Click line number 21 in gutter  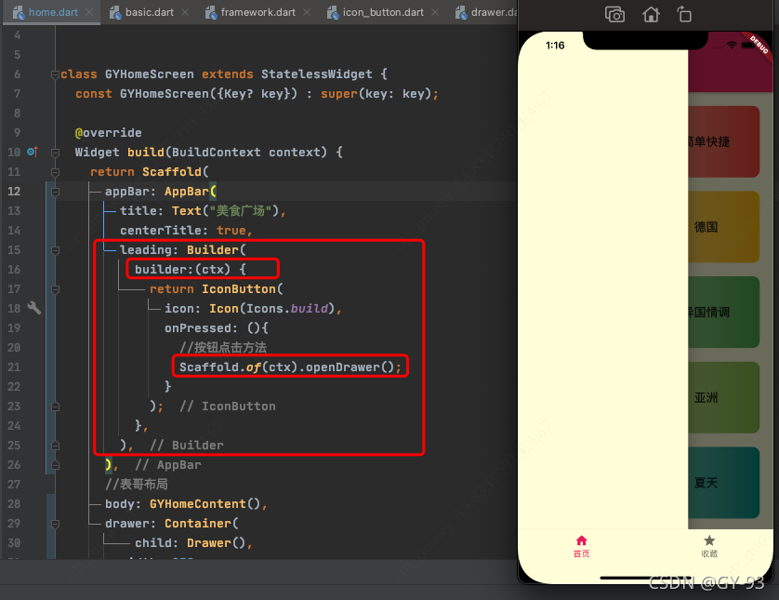point(14,367)
